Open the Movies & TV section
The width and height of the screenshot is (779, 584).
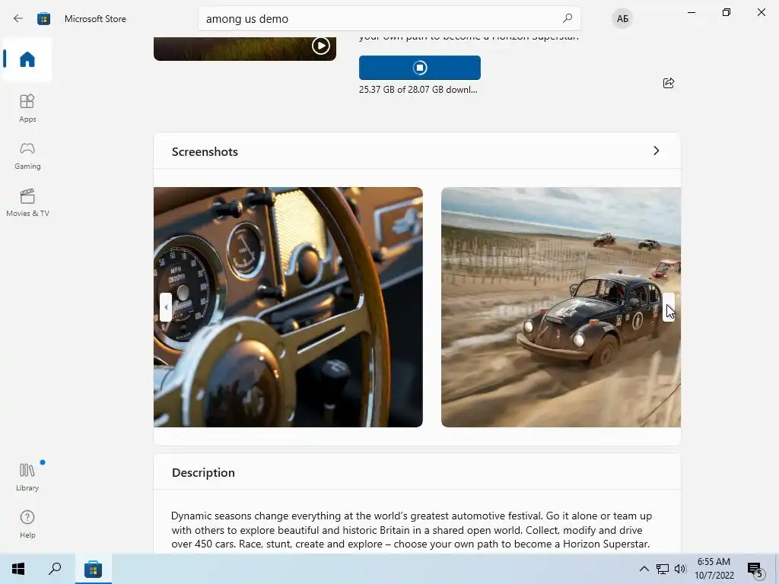click(x=27, y=202)
